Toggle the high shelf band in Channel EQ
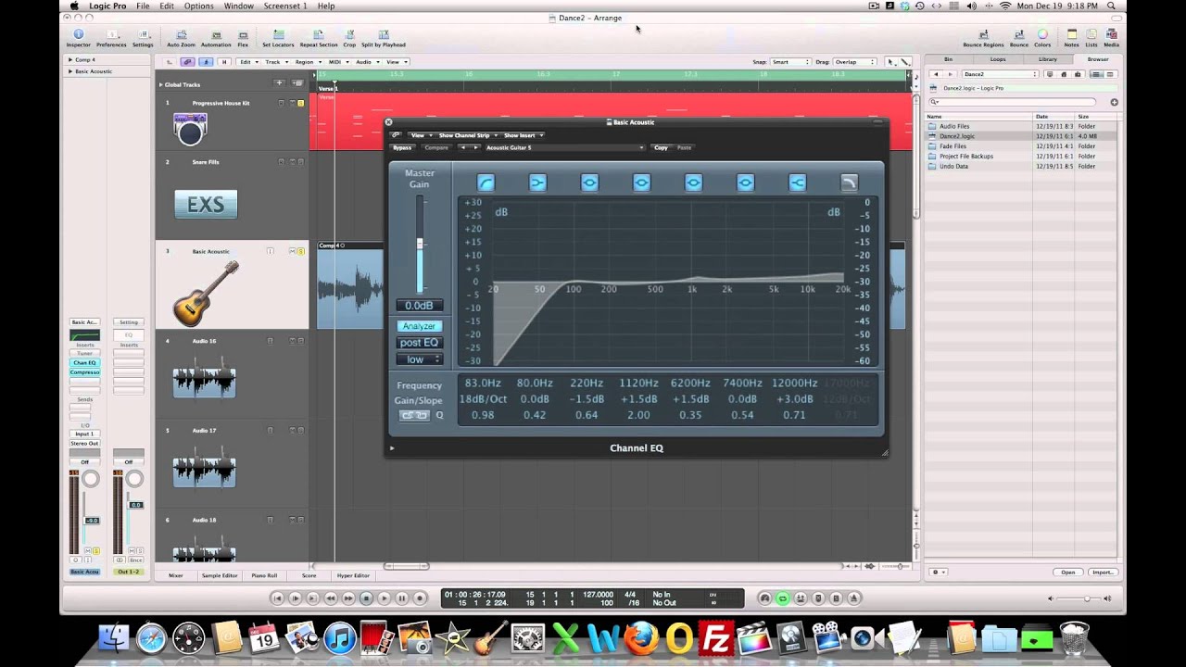Screen dimensions: 1186x667 point(797,183)
